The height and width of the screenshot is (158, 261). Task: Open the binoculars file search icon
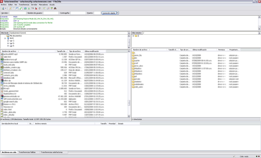pos(55,8)
